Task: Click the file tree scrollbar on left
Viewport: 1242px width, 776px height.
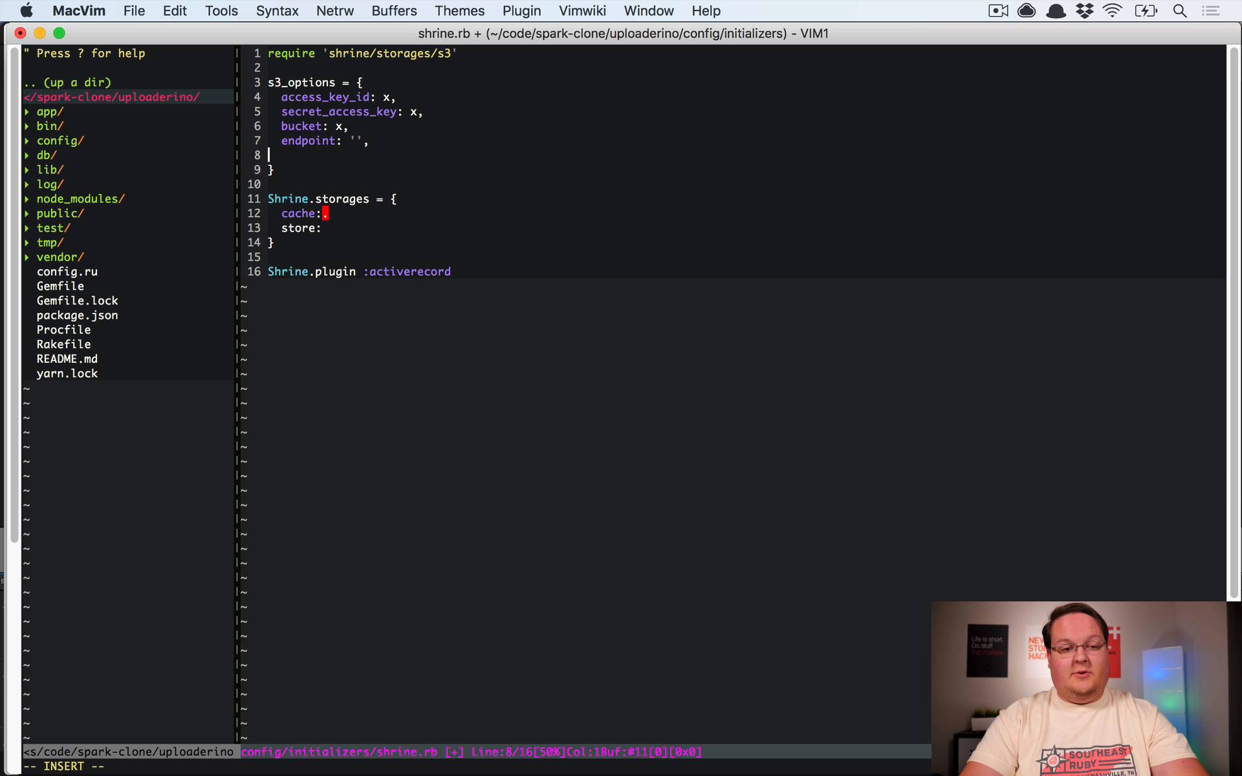Action: click(x=14, y=294)
